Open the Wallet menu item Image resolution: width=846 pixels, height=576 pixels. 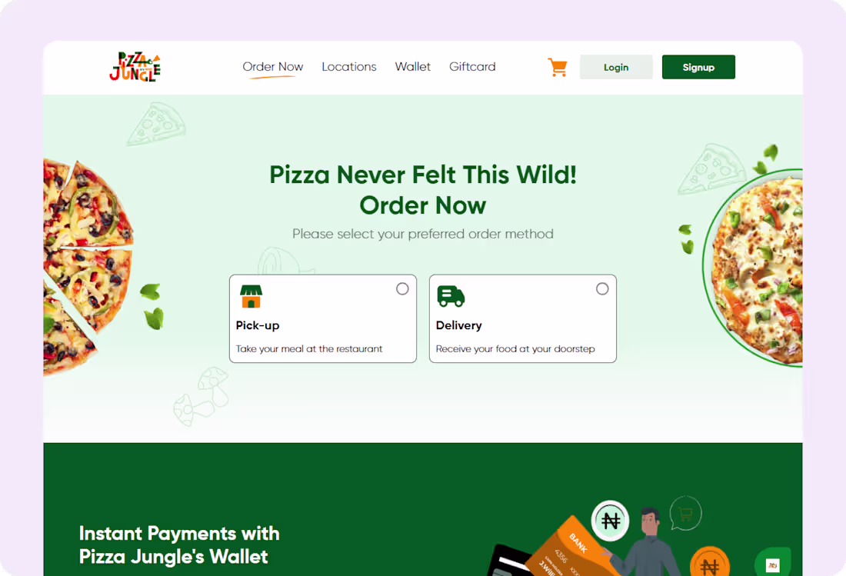(x=413, y=67)
